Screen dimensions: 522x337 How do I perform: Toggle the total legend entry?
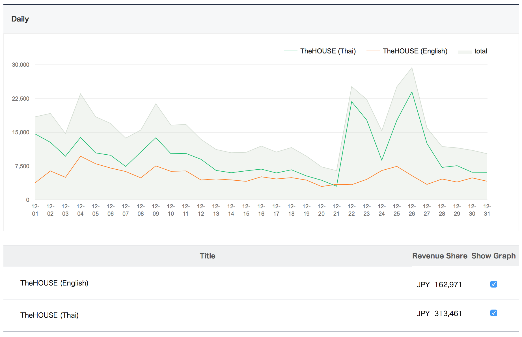pos(473,51)
